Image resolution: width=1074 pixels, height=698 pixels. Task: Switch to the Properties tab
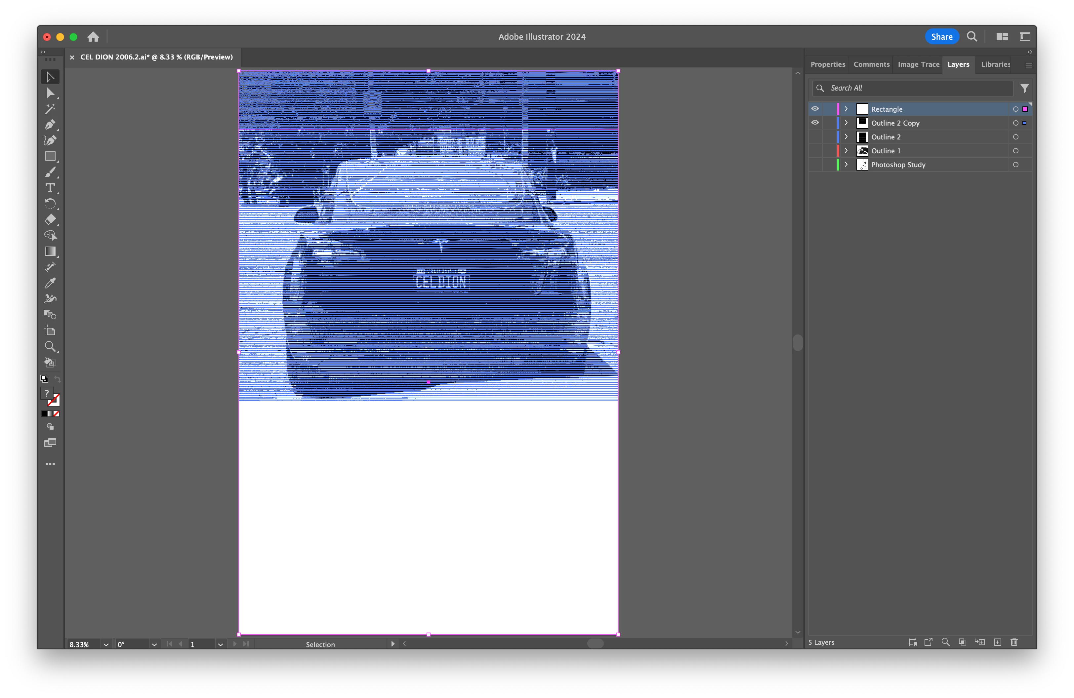828,64
